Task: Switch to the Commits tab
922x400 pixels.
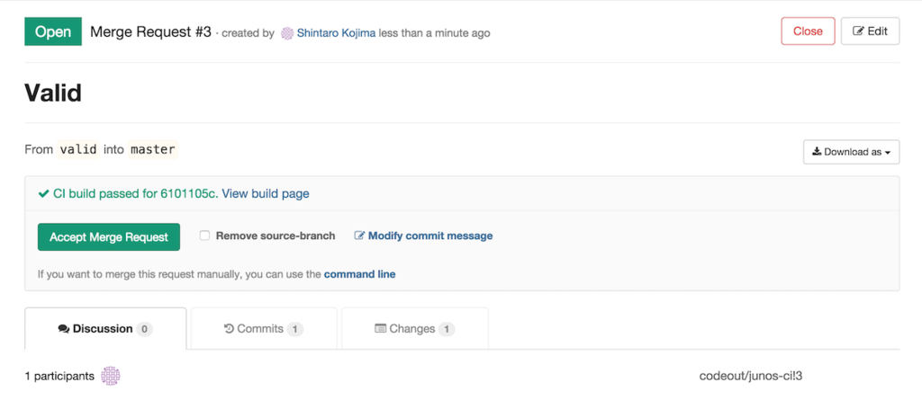Action: coord(264,329)
